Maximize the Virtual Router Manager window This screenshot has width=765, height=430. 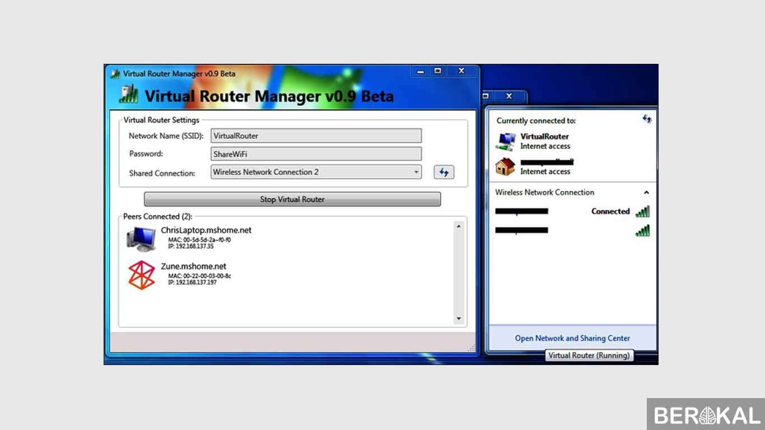(438, 71)
